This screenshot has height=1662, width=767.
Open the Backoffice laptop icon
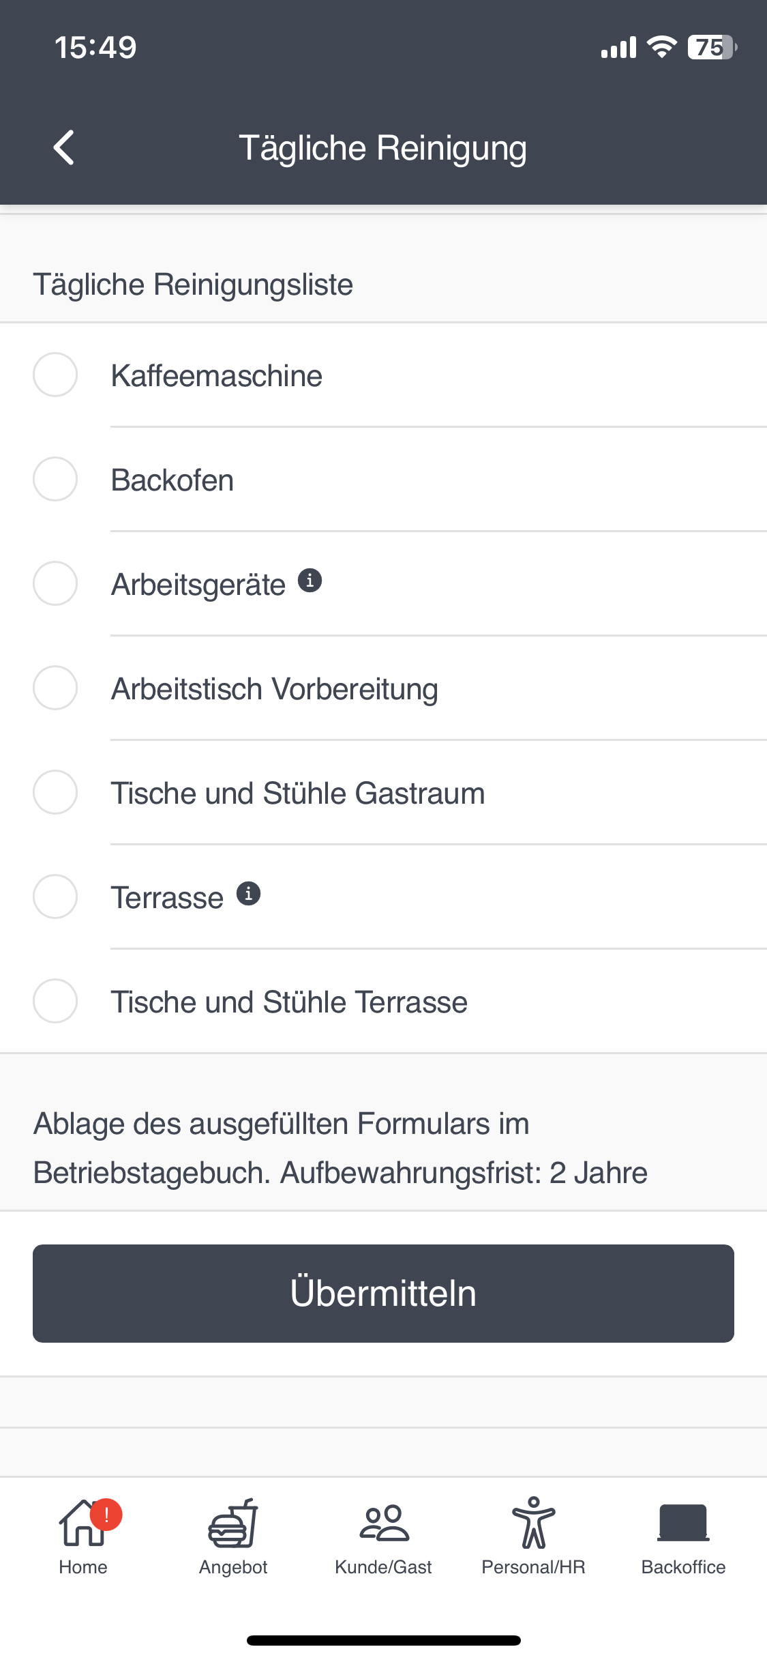pos(683,1523)
